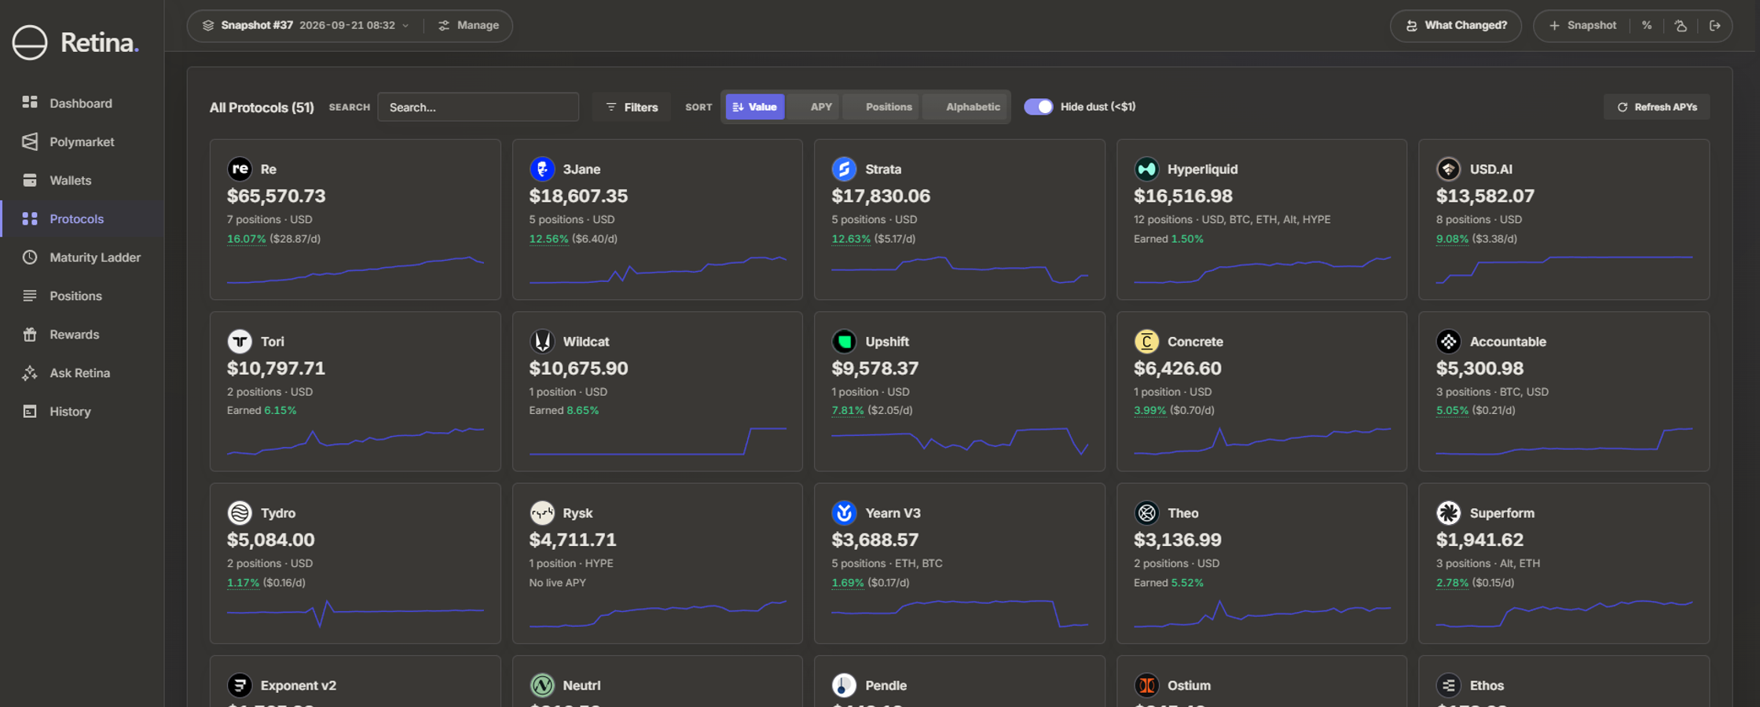The image size is (1760, 707).
Task: Click Refresh APYs button
Action: 1656,107
